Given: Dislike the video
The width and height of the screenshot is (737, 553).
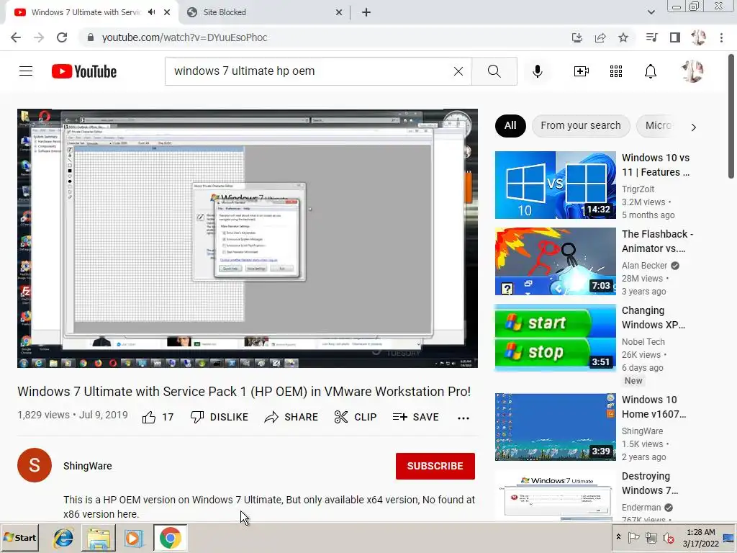Looking at the screenshot, I should pos(219,417).
